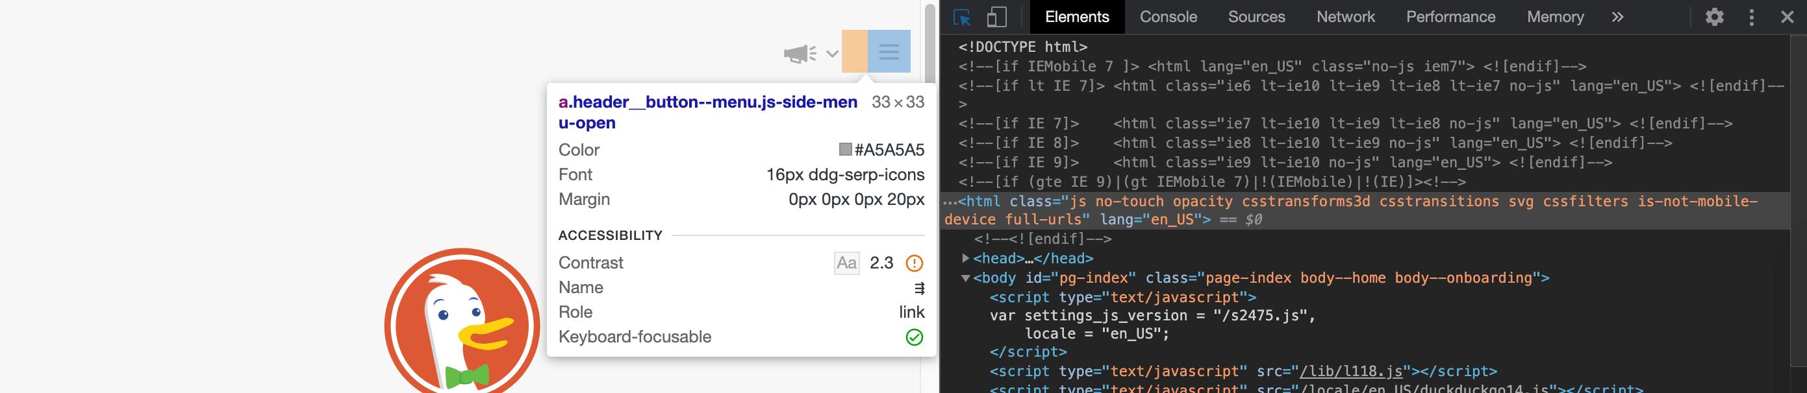Open the dropdown arrow beside the megaphone

(832, 53)
